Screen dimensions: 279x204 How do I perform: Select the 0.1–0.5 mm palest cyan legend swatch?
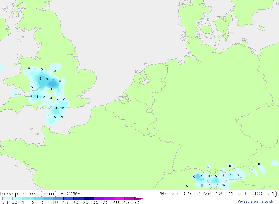8,198
